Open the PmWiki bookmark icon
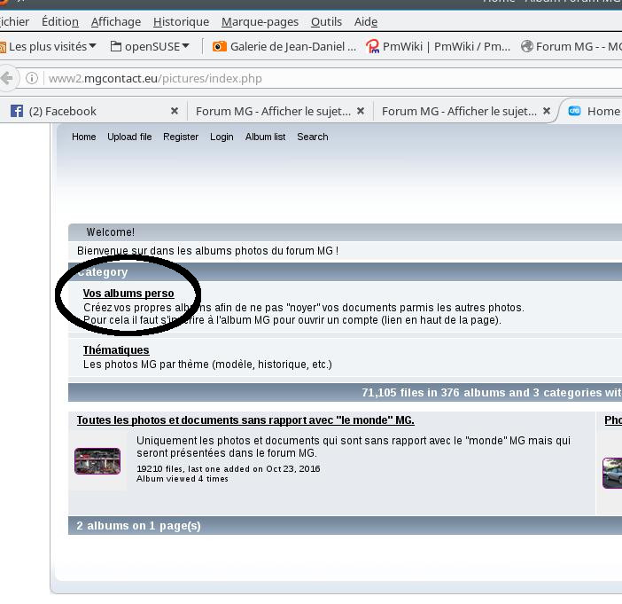The width and height of the screenshot is (622, 604). point(372,46)
